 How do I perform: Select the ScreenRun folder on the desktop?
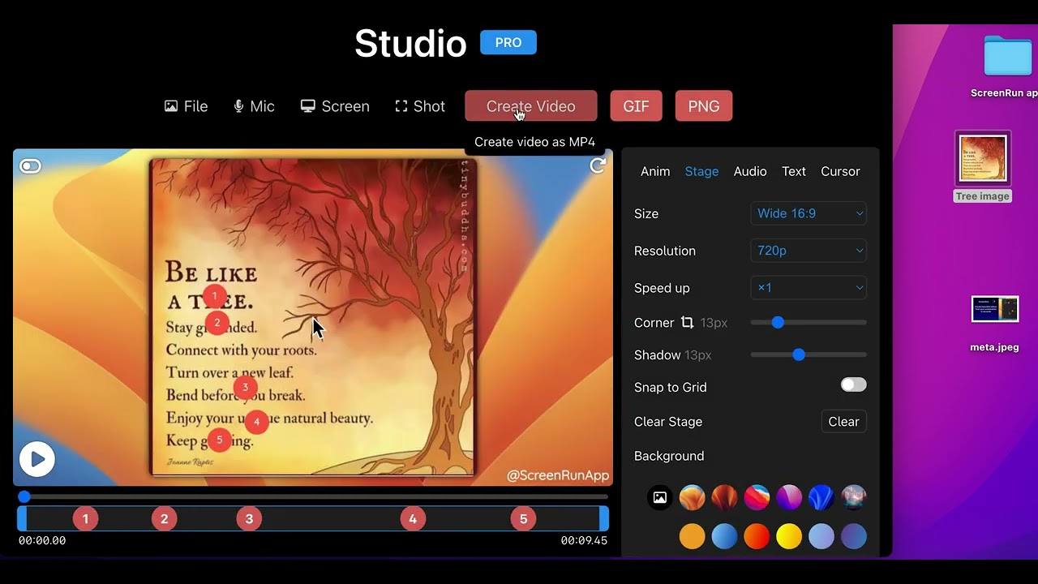pyautogui.click(x=1007, y=67)
